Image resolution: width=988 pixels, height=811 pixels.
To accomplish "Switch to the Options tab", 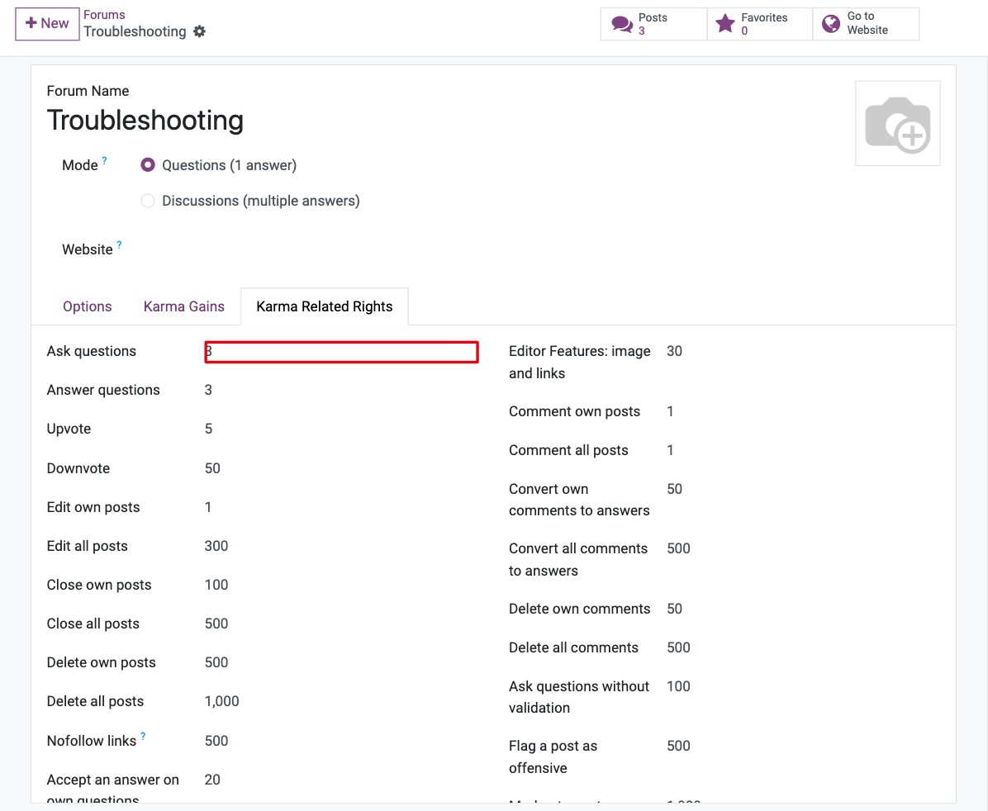I will click(x=87, y=307).
